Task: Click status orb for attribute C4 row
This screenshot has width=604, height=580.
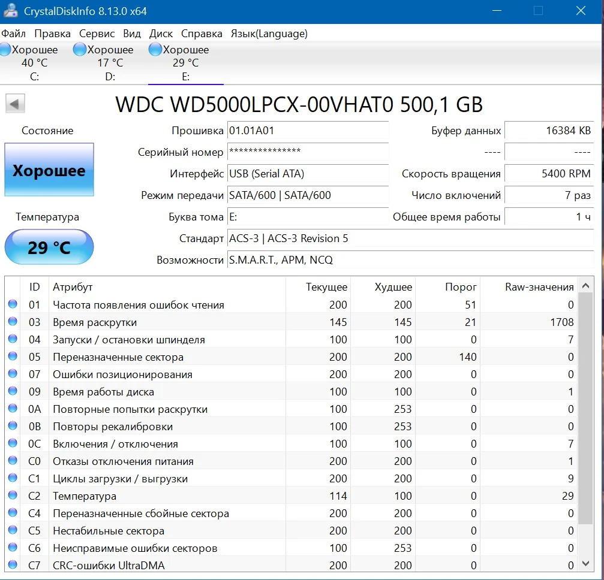Action: click(x=13, y=513)
